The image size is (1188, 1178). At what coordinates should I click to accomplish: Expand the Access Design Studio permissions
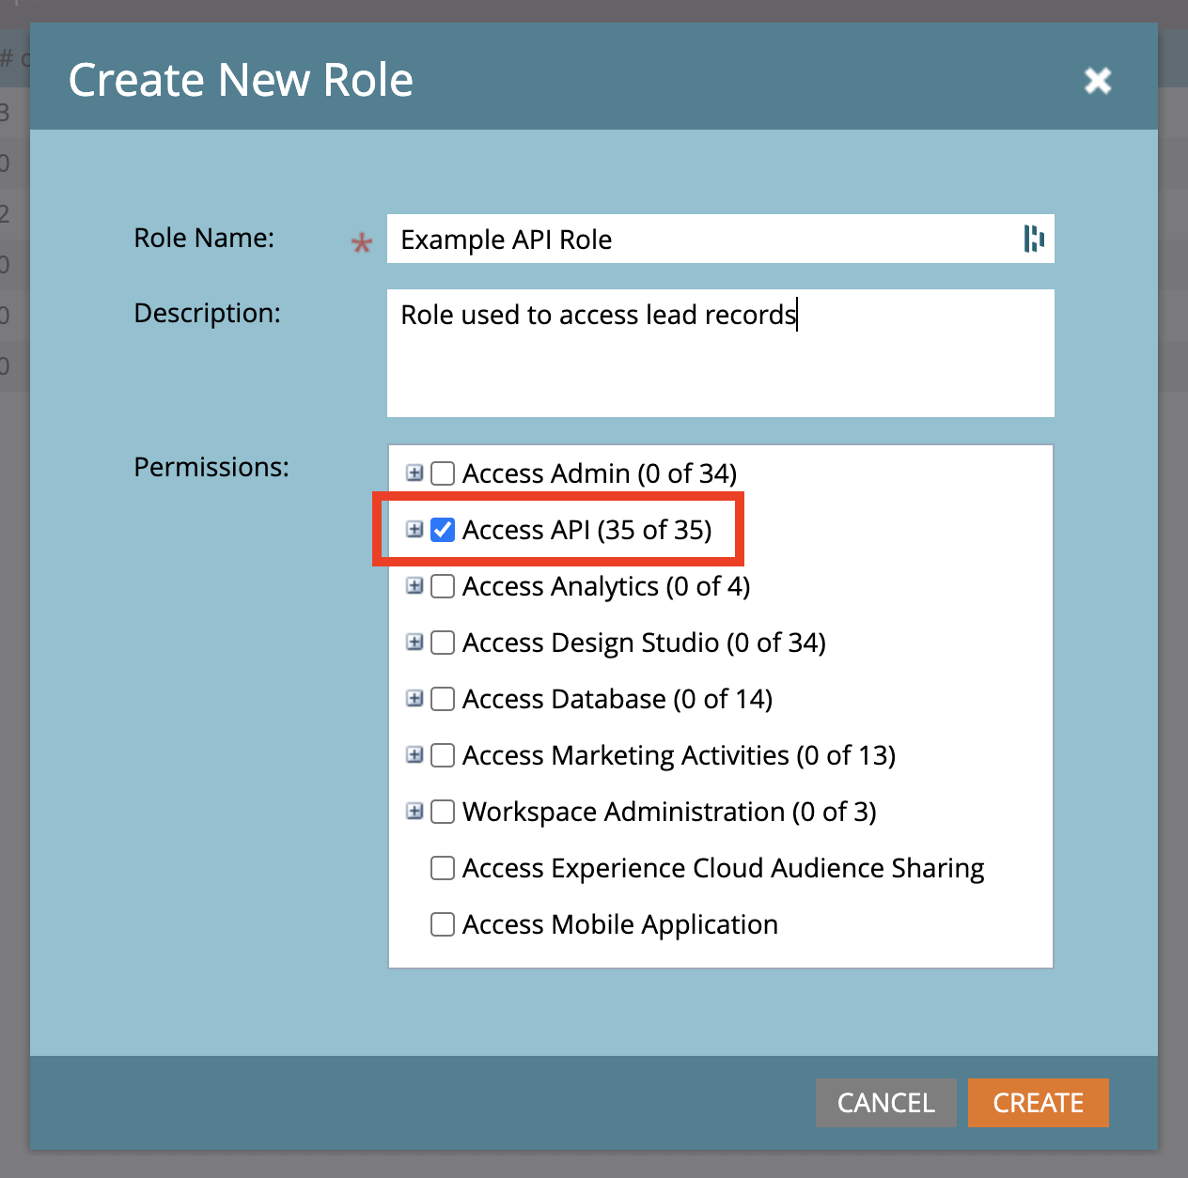coord(414,642)
